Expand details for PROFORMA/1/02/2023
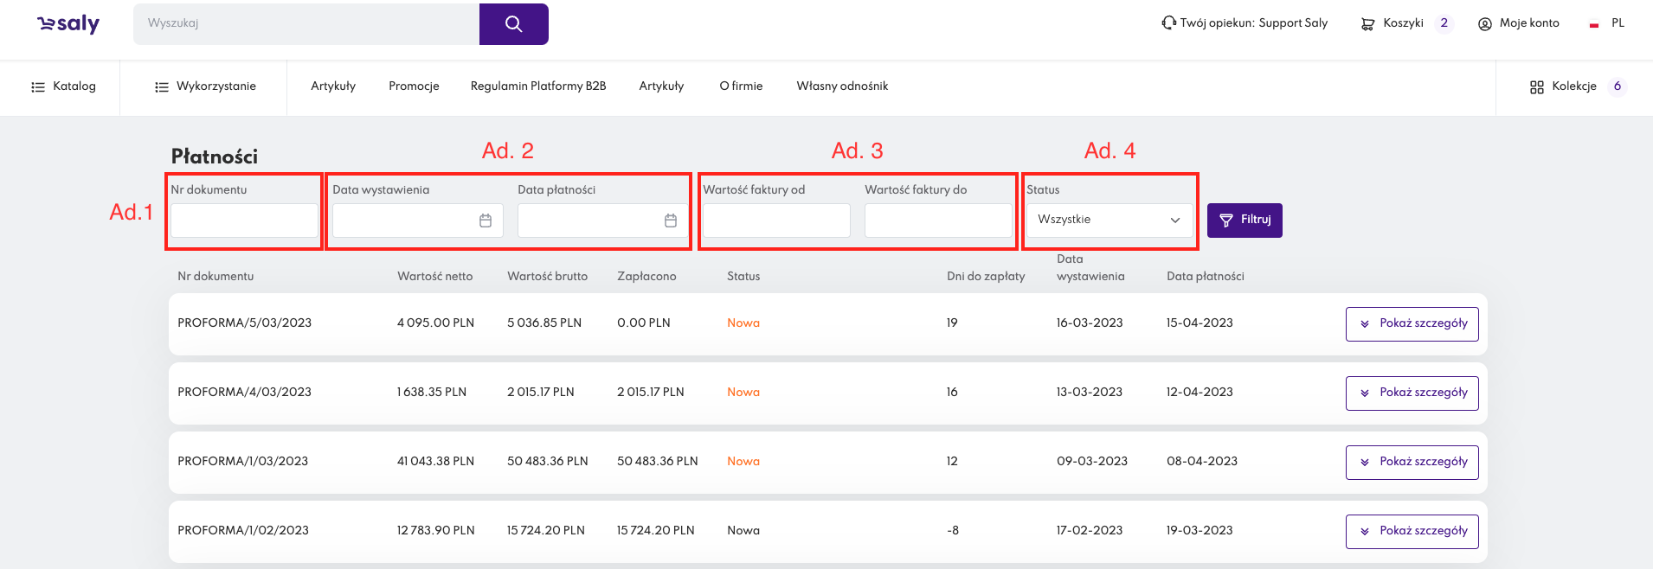Image resolution: width=1653 pixels, height=569 pixels. [1412, 531]
